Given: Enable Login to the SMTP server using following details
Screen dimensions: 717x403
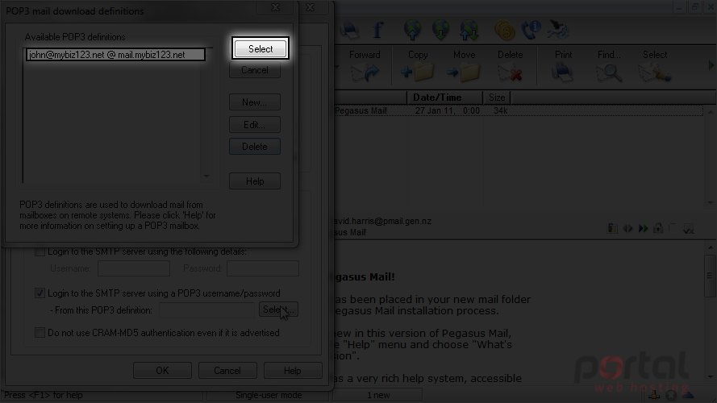Looking at the screenshot, I should tap(40, 251).
